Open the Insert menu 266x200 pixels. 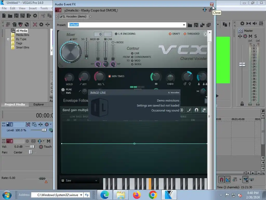point(33,8)
